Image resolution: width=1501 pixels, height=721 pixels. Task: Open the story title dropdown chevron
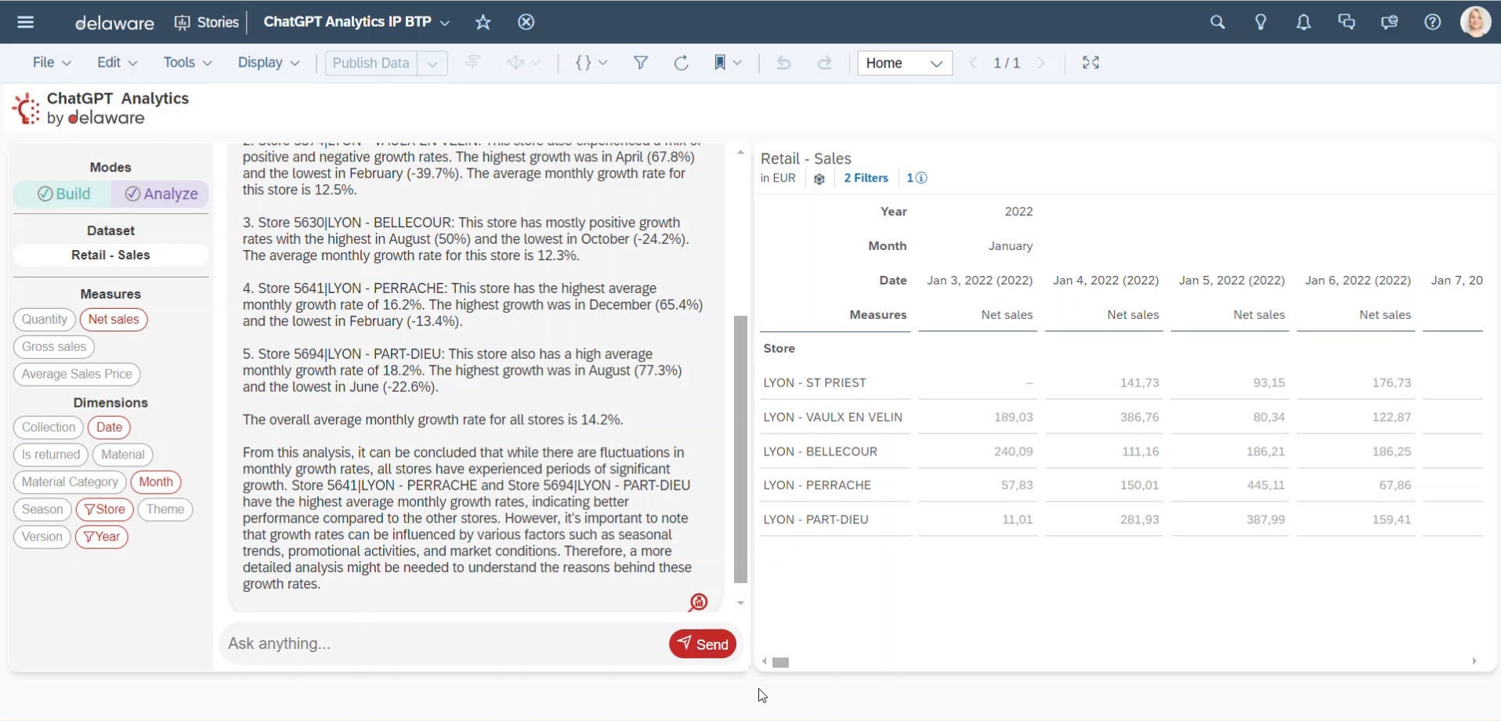pos(445,23)
